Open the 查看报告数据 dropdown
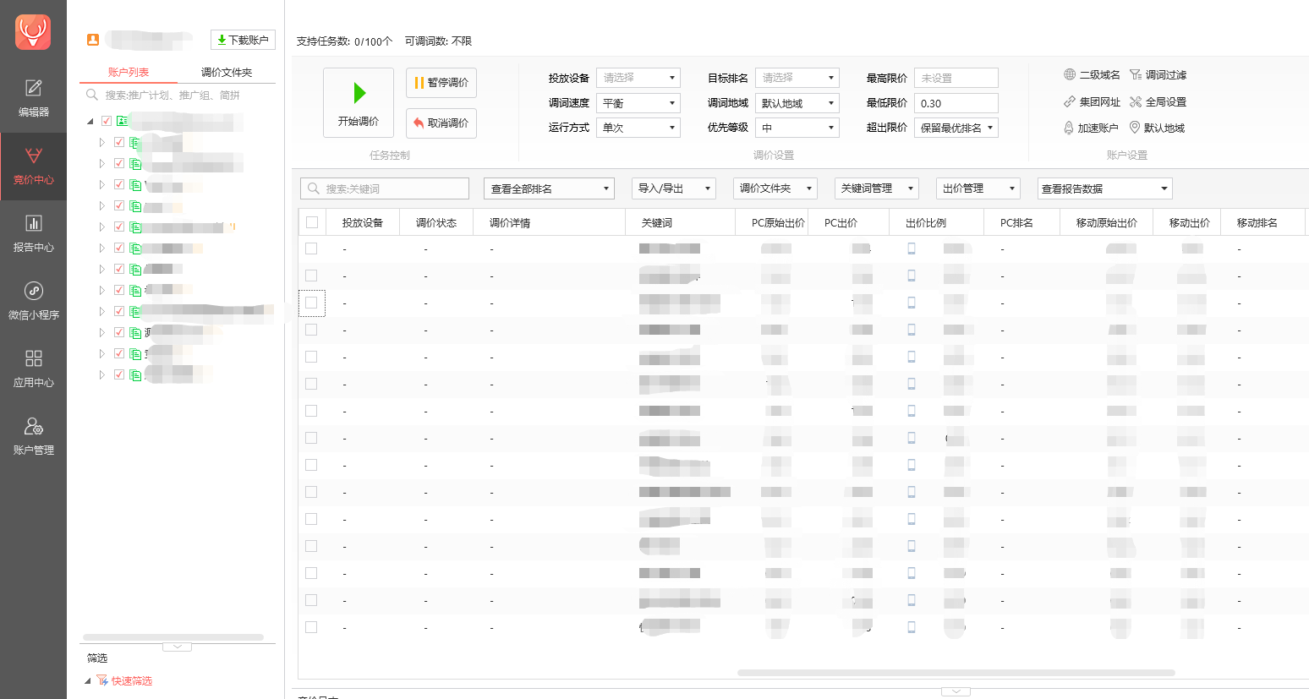This screenshot has width=1309, height=699. (1105, 188)
